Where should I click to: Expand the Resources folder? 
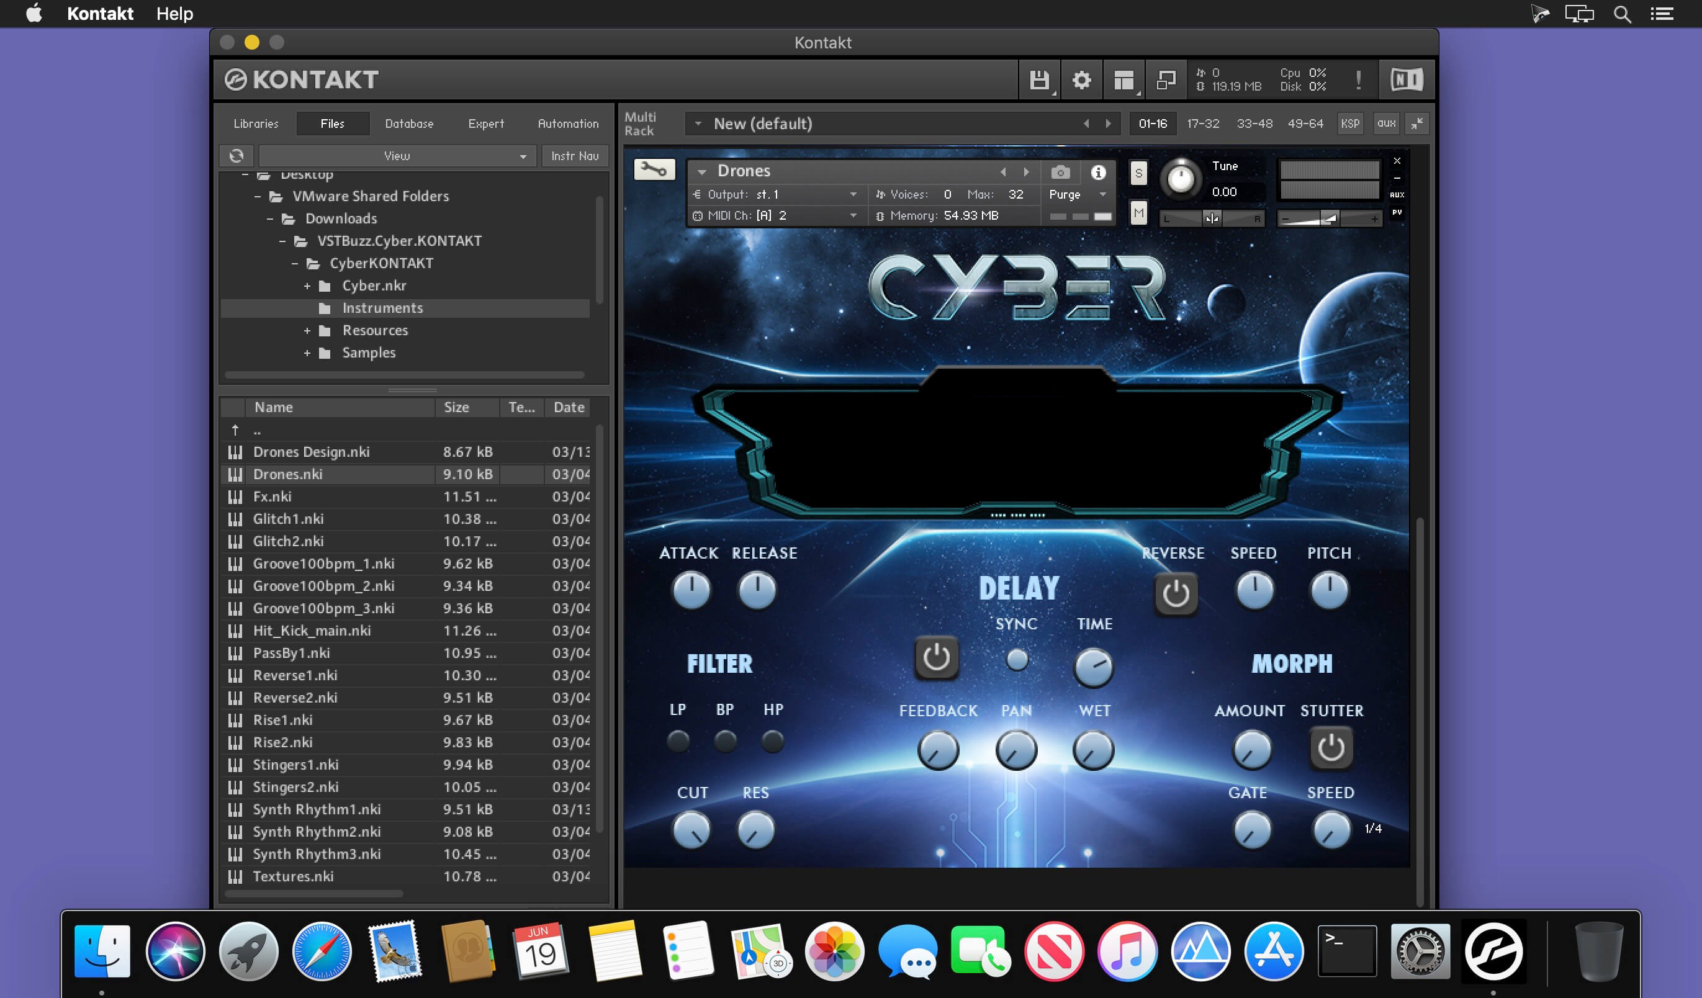tap(307, 331)
